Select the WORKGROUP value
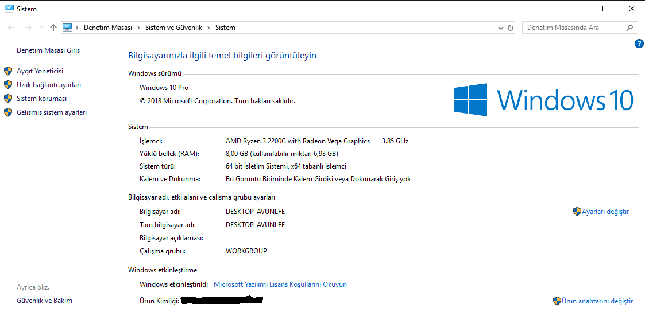645x316 pixels. pos(246,251)
